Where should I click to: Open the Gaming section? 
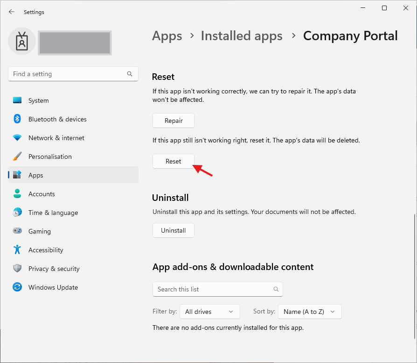[x=40, y=231]
